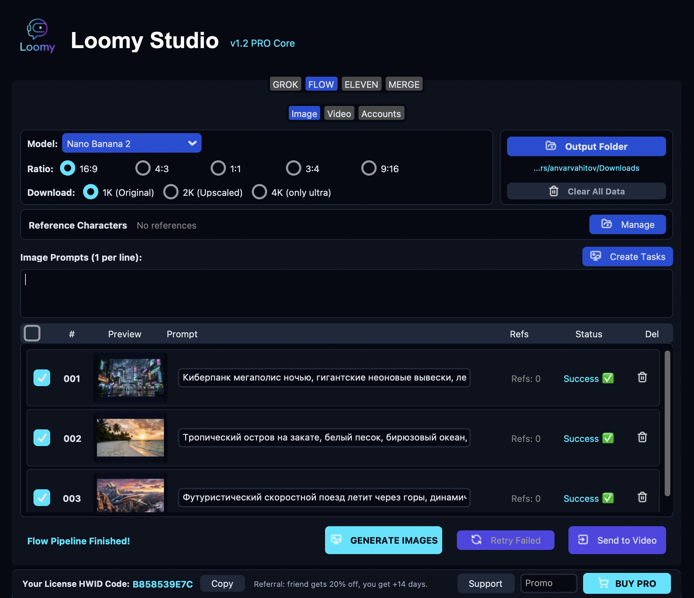
Task: Click the 'v1.2 PRO Core' version label
Action: pos(262,43)
